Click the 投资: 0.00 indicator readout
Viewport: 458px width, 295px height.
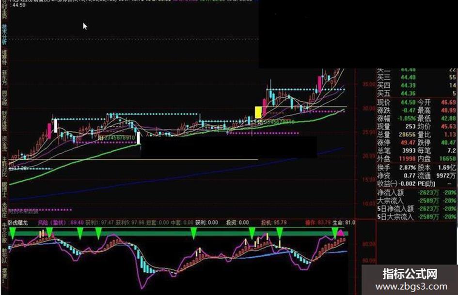237,222
